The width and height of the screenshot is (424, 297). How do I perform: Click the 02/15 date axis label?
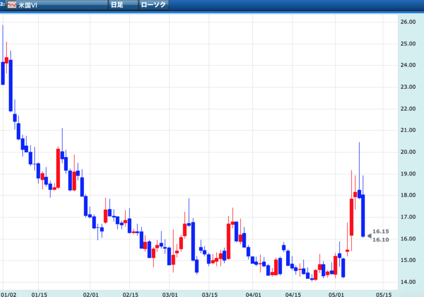[x=130, y=294]
